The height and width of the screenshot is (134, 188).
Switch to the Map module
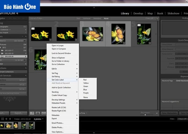pyautogui.click(x=150, y=13)
